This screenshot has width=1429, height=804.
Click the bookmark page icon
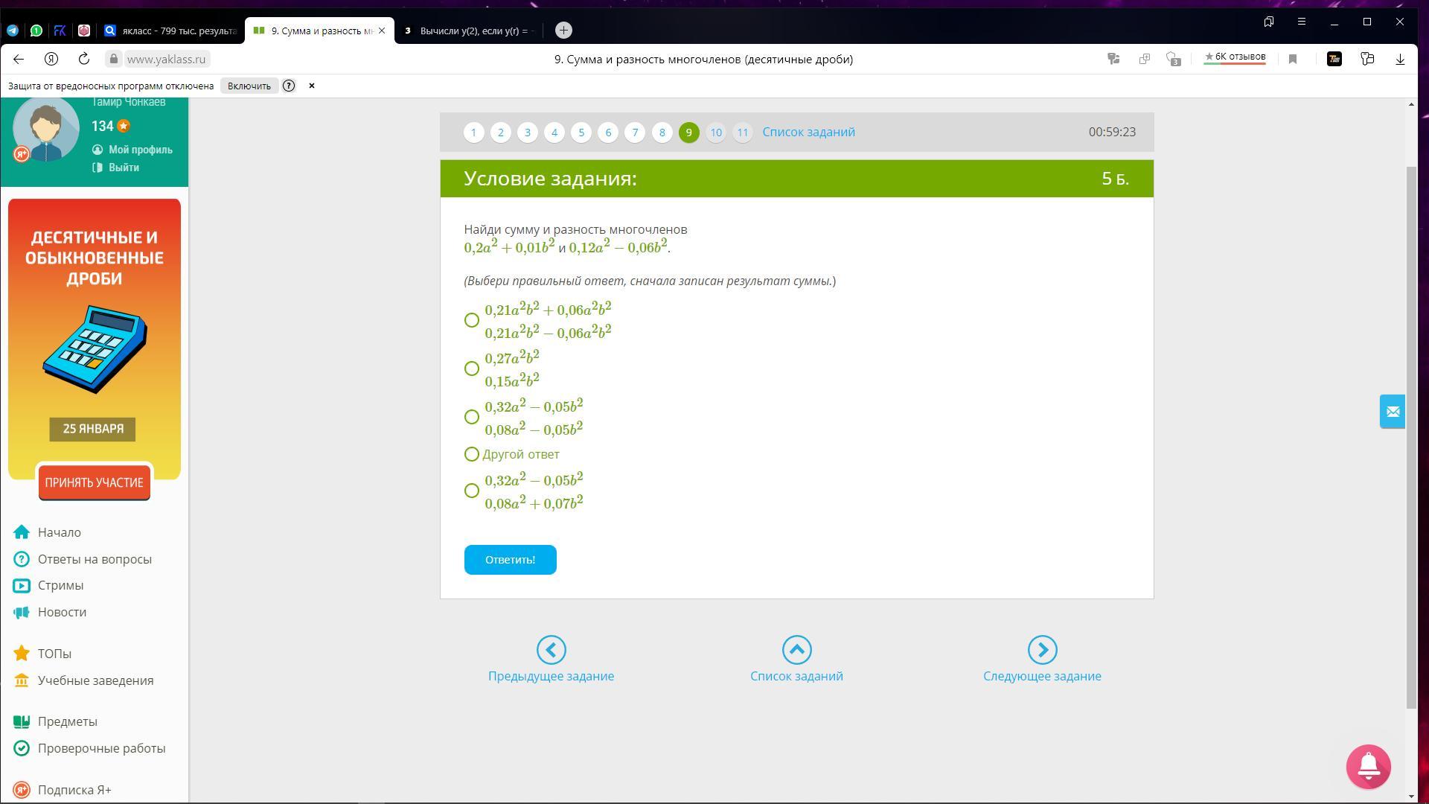pyautogui.click(x=1293, y=59)
